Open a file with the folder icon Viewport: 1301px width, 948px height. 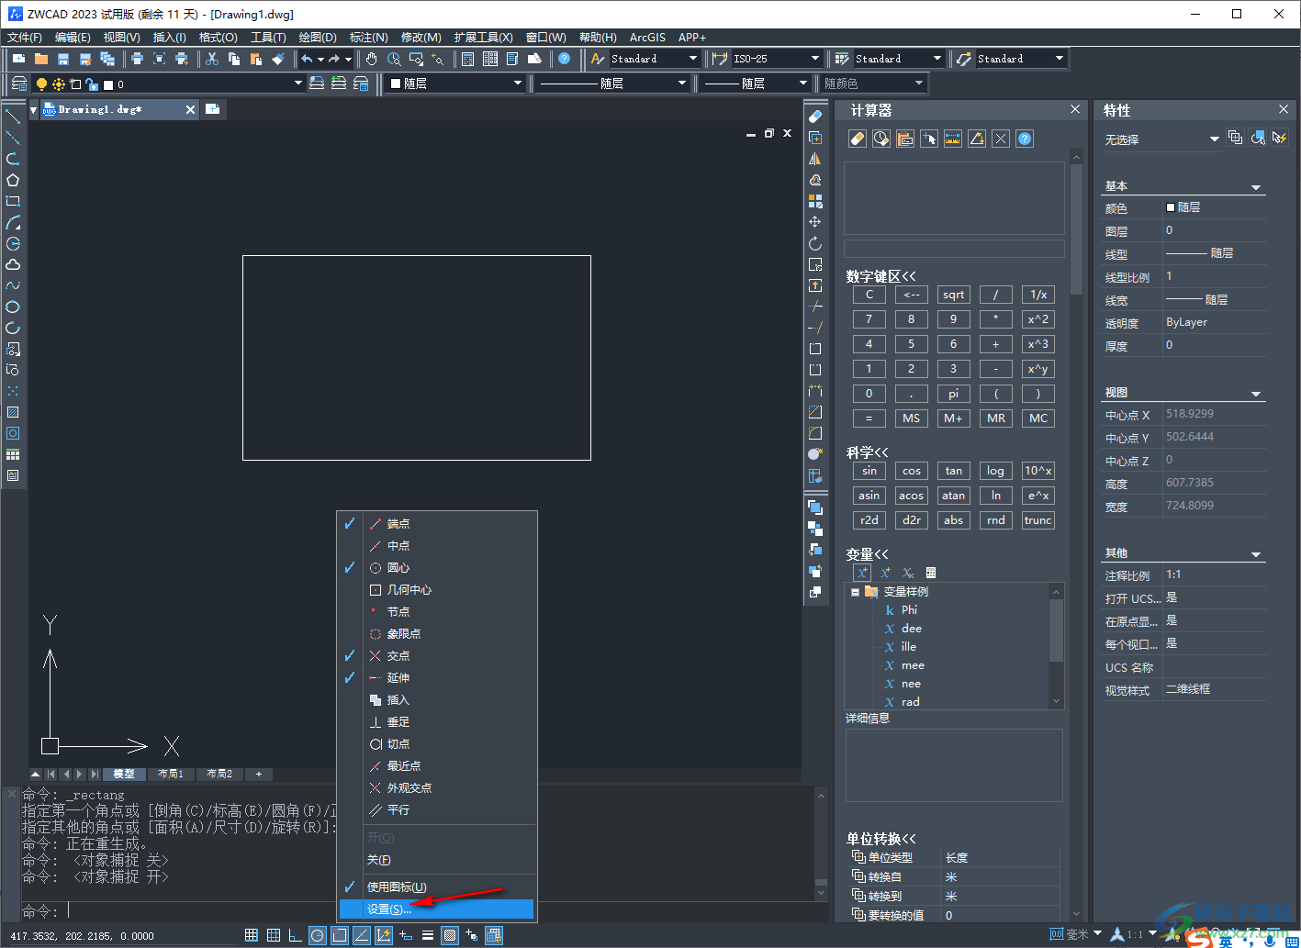coord(40,59)
